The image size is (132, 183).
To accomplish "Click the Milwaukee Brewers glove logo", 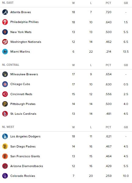I will 5,74.
